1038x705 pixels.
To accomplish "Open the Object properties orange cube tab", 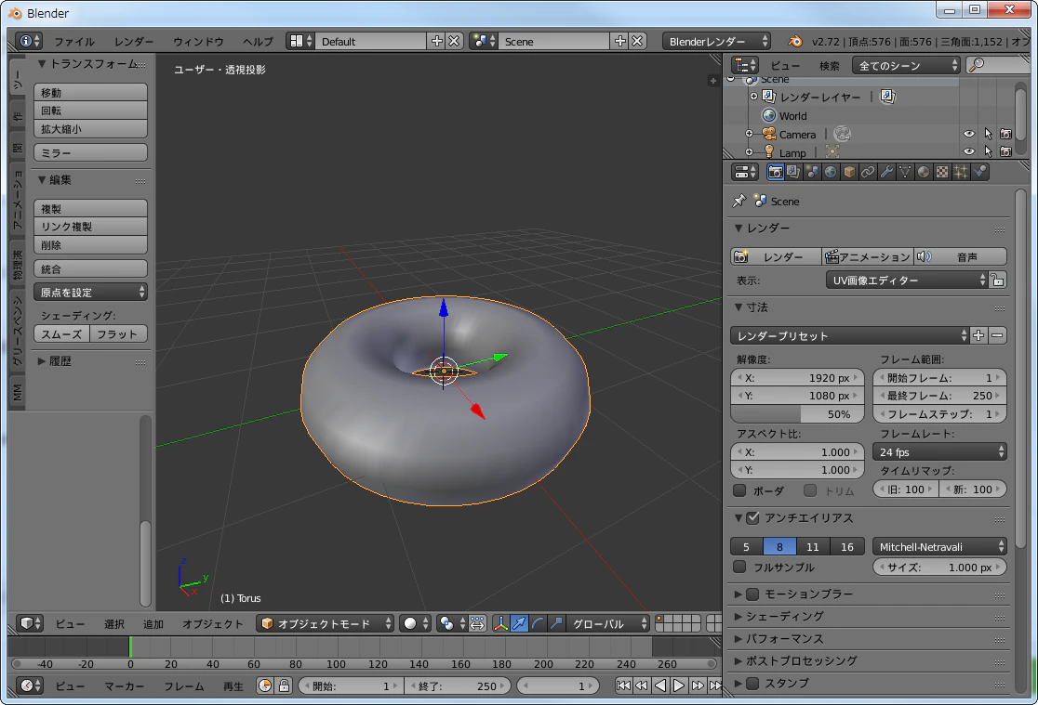I will [x=849, y=173].
